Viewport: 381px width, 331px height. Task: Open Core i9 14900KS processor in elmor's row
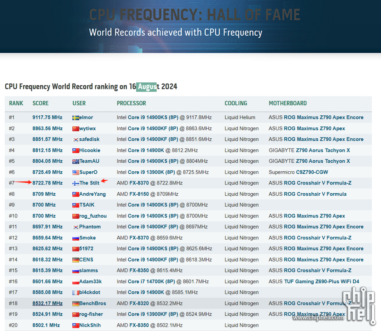point(153,117)
